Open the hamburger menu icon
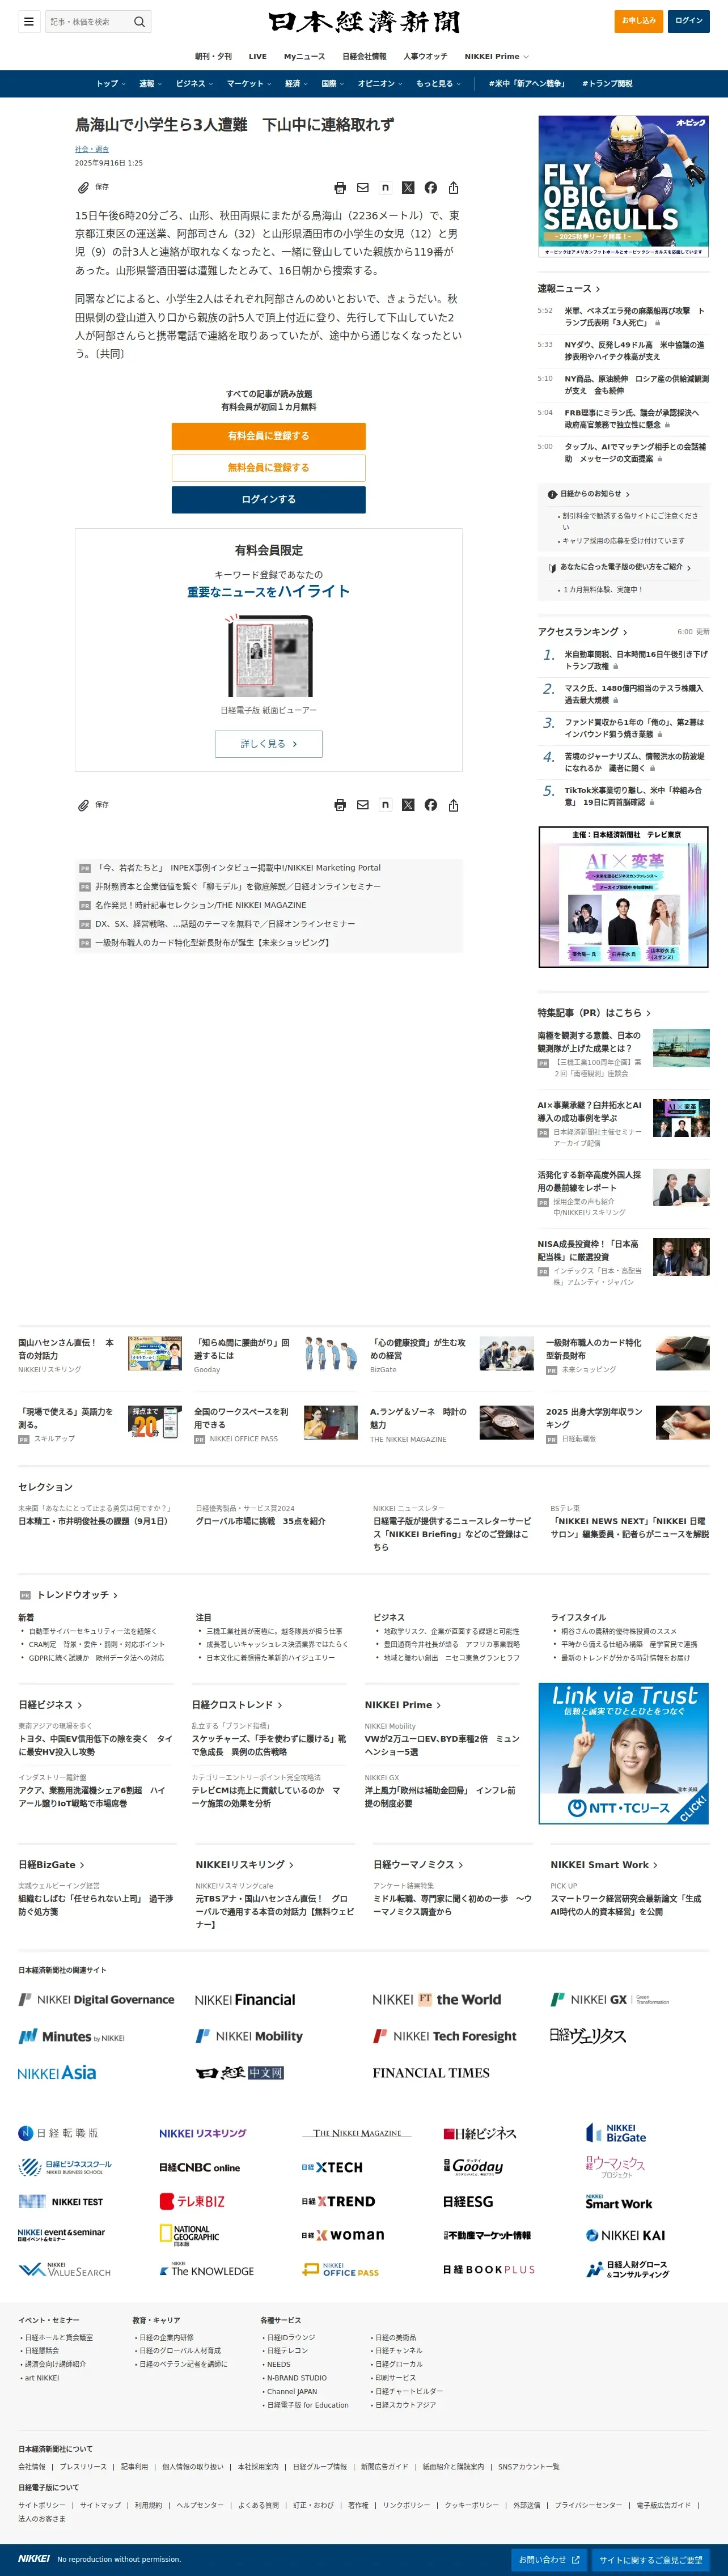Image resolution: width=728 pixels, height=2576 pixels. 29,21
